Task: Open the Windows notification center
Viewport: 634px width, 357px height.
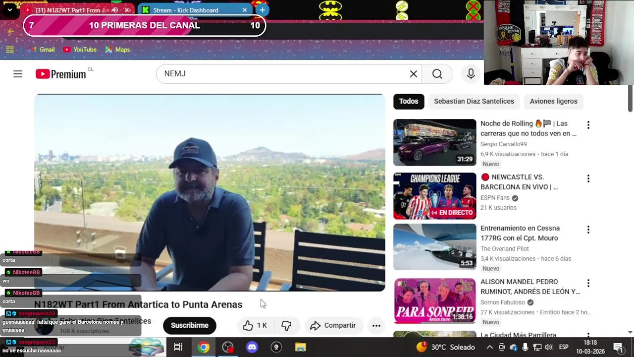Action: tap(618, 347)
